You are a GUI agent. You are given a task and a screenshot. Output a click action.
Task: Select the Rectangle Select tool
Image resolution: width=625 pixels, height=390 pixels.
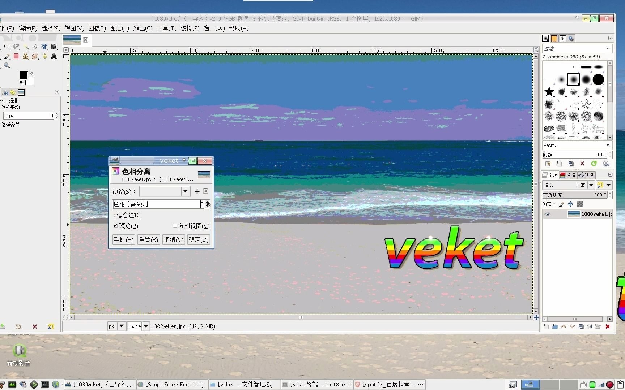(7, 47)
